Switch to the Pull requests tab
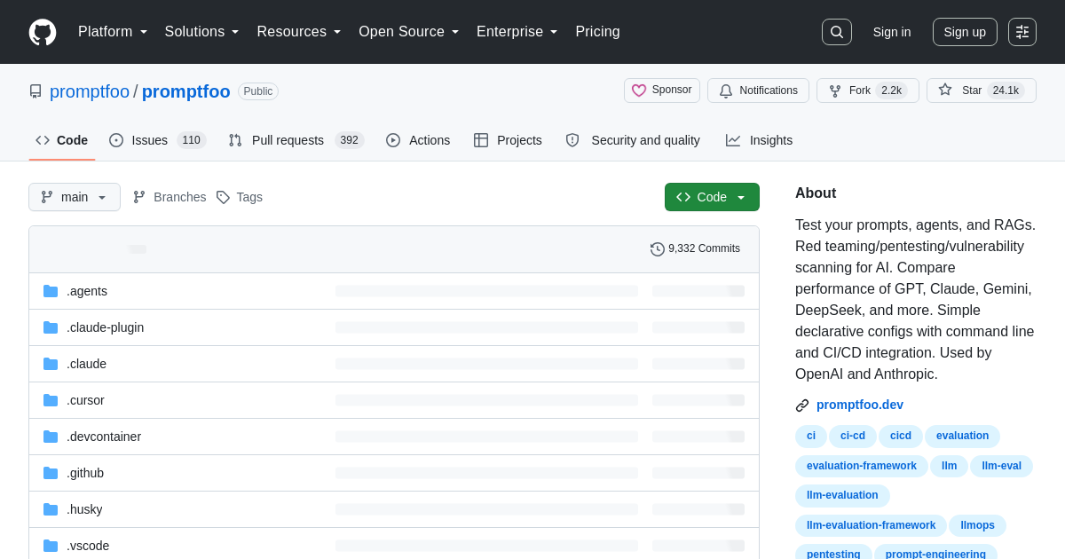 [x=296, y=140]
